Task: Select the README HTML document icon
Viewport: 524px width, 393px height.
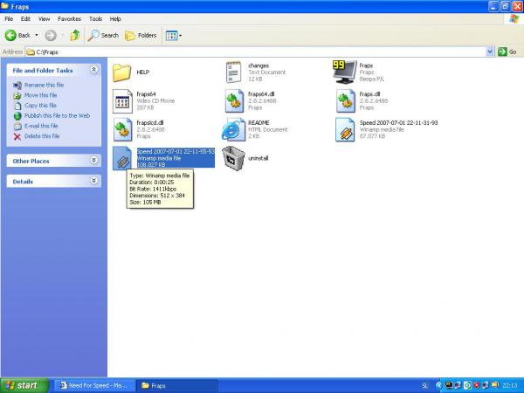Action: 233,129
